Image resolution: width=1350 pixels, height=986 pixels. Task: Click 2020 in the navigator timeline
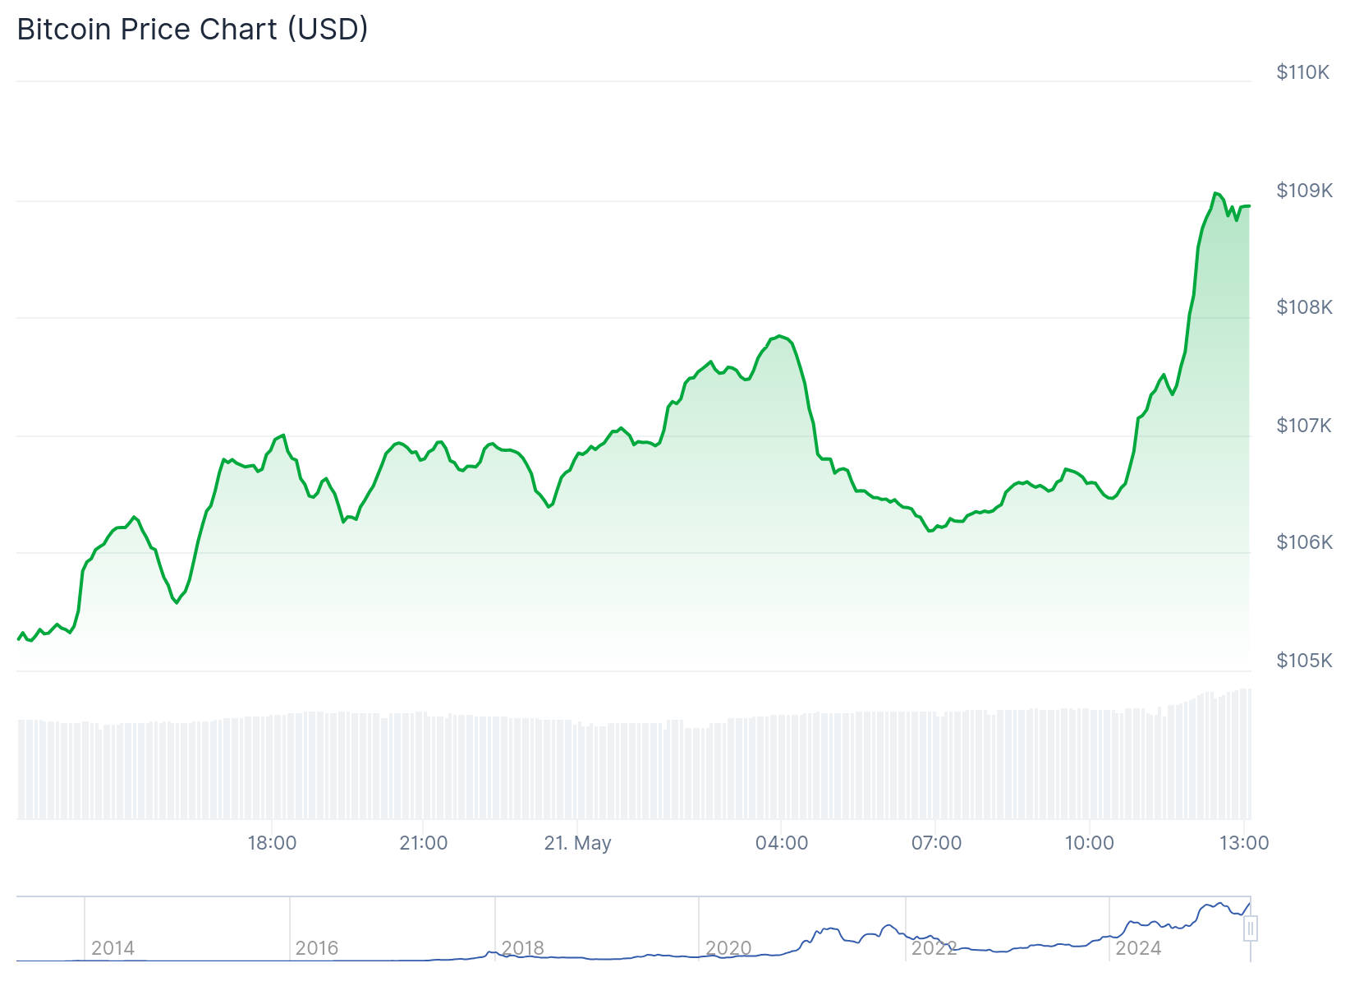[x=728, y=948]
